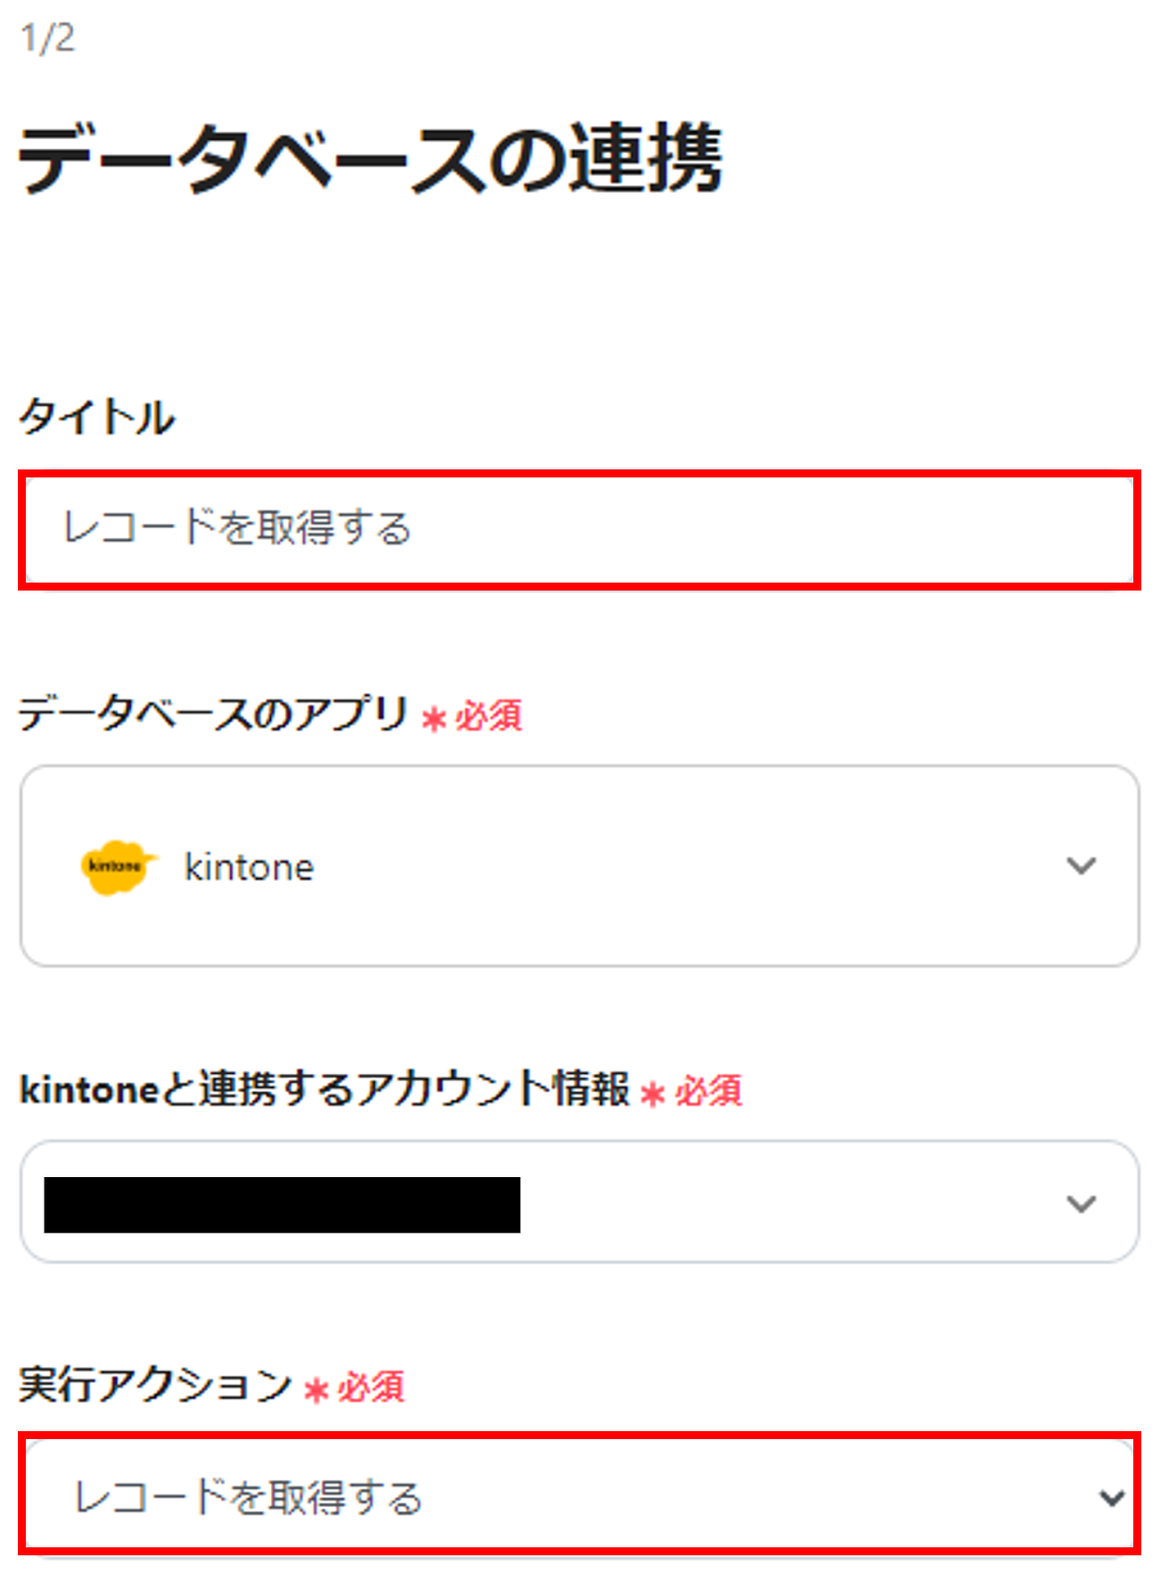The width and height of the screenshot is (1174, 1588).
Task: Click the red asterisk beside データベースのアプリ
Action: pyautogui.click(x=434, y=718)
